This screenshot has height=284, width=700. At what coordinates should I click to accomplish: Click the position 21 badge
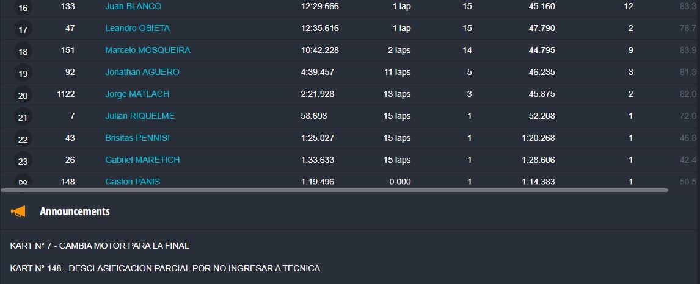[x=23, y=118]
